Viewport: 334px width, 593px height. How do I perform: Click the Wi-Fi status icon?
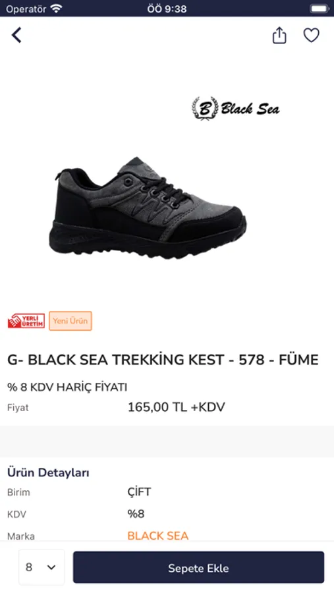tap(57, 9)
